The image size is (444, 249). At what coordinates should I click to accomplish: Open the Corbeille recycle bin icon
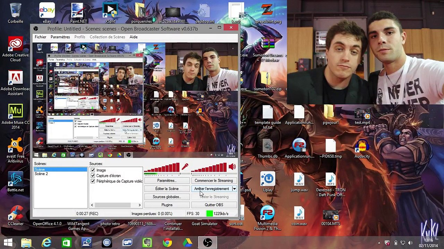coord(16,13)
